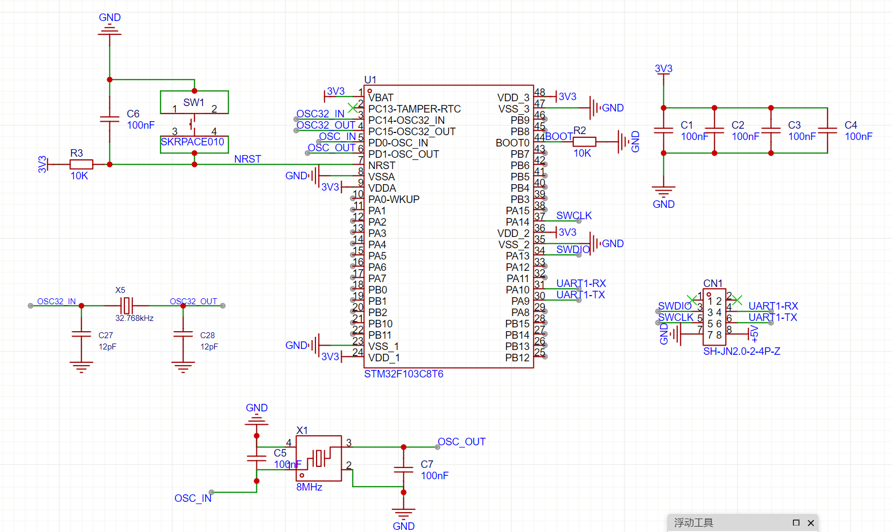
Task: Click the OSC_OUT net label near C7
Action: (461, 442)
